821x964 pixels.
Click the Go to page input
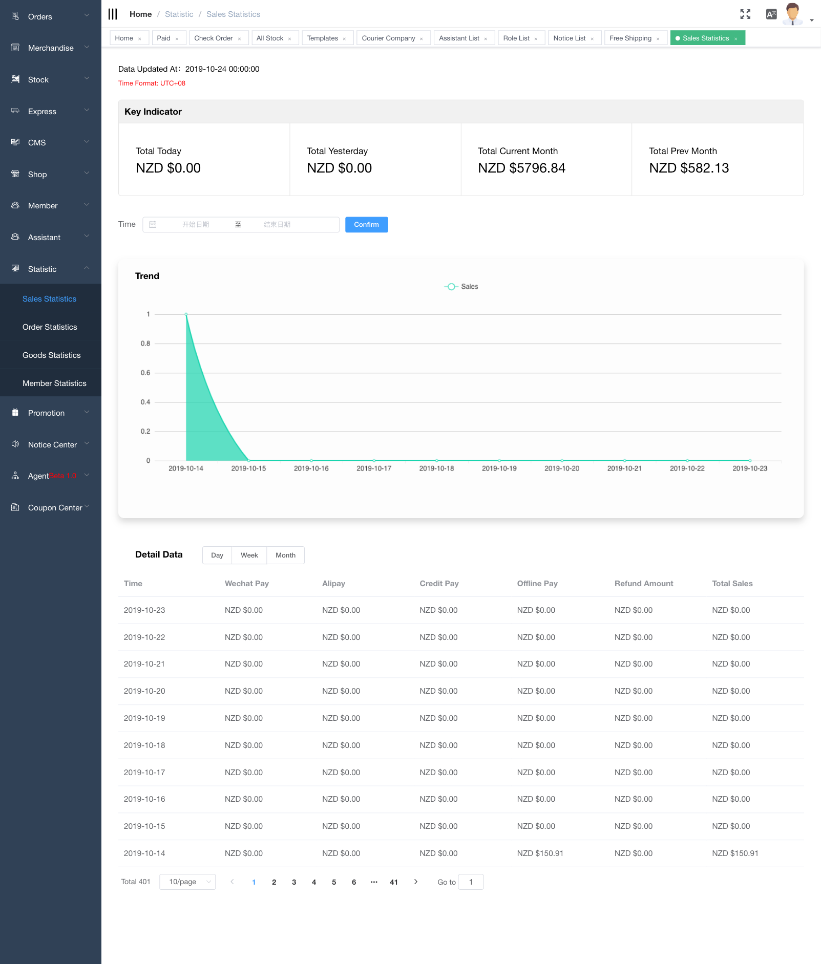click(x=471, y=882)
